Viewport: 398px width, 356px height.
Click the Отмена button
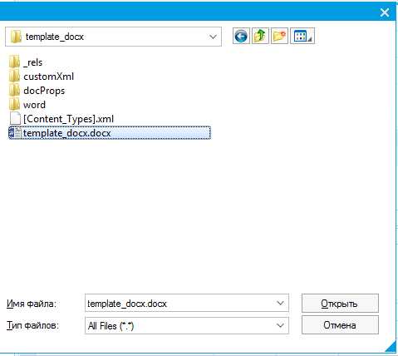(x=340, y=325)
